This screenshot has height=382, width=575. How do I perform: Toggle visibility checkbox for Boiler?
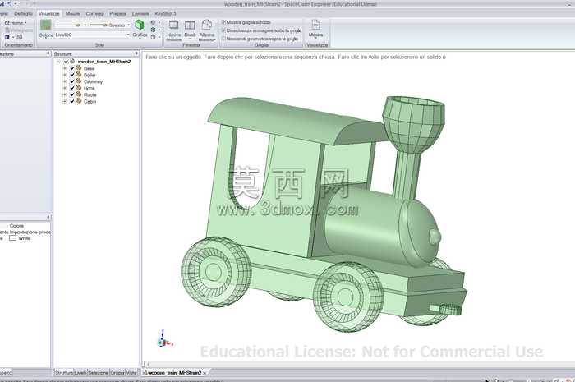[x=72, y=75]
